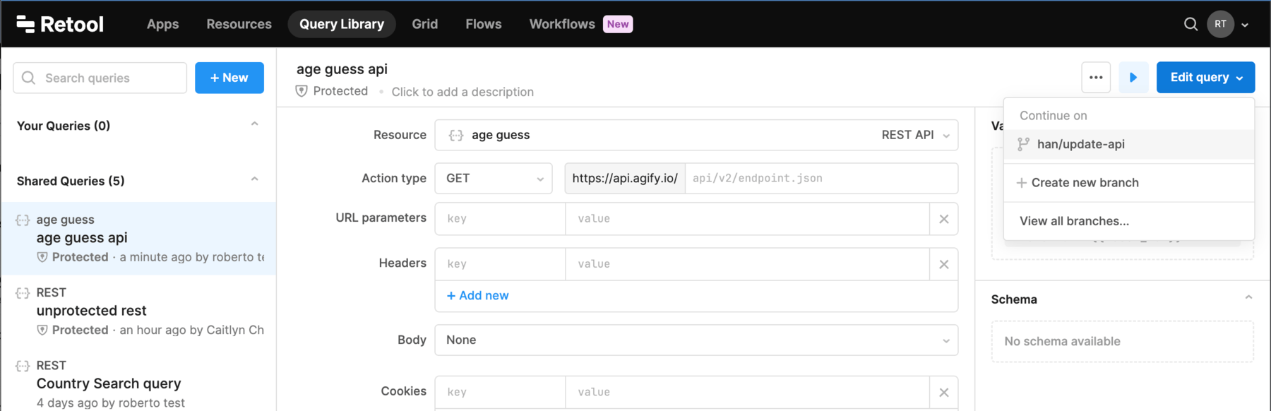Viewport: 1271px width, 411px height.
Task: Click the age guess resource braces icon
Action: (x=456, y=135)
